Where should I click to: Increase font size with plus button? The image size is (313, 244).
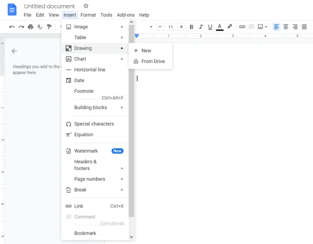[181, 27]
